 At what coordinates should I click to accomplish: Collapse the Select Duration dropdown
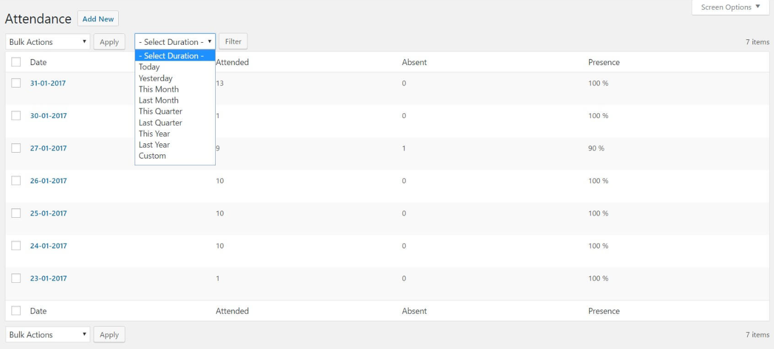(x=175, y=42)
